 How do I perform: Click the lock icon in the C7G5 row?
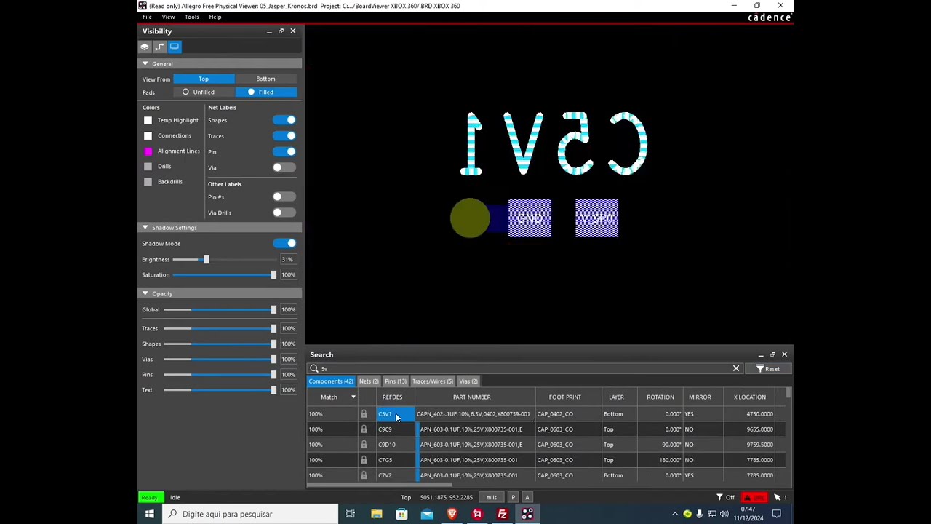coord(364,460)
